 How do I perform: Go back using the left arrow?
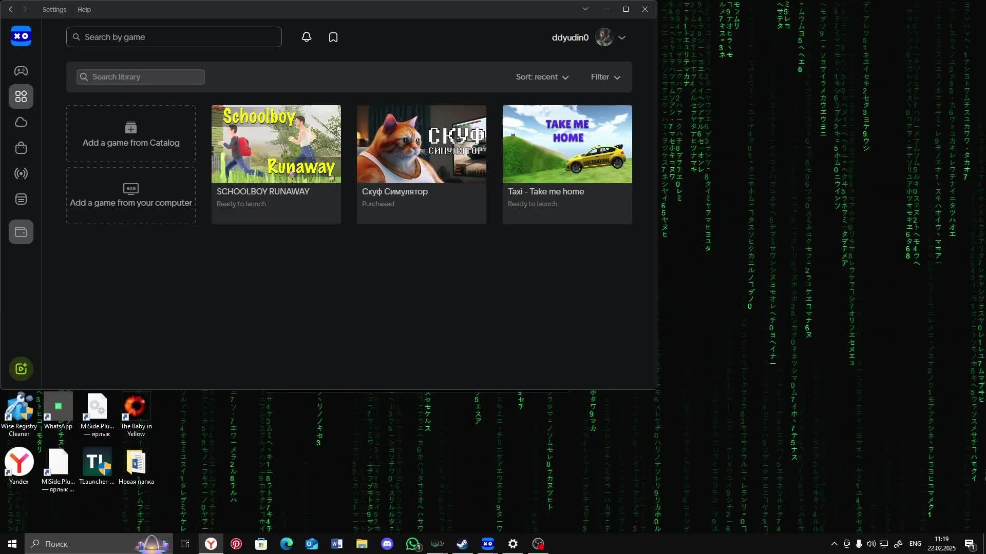click(x=11, y=9)
